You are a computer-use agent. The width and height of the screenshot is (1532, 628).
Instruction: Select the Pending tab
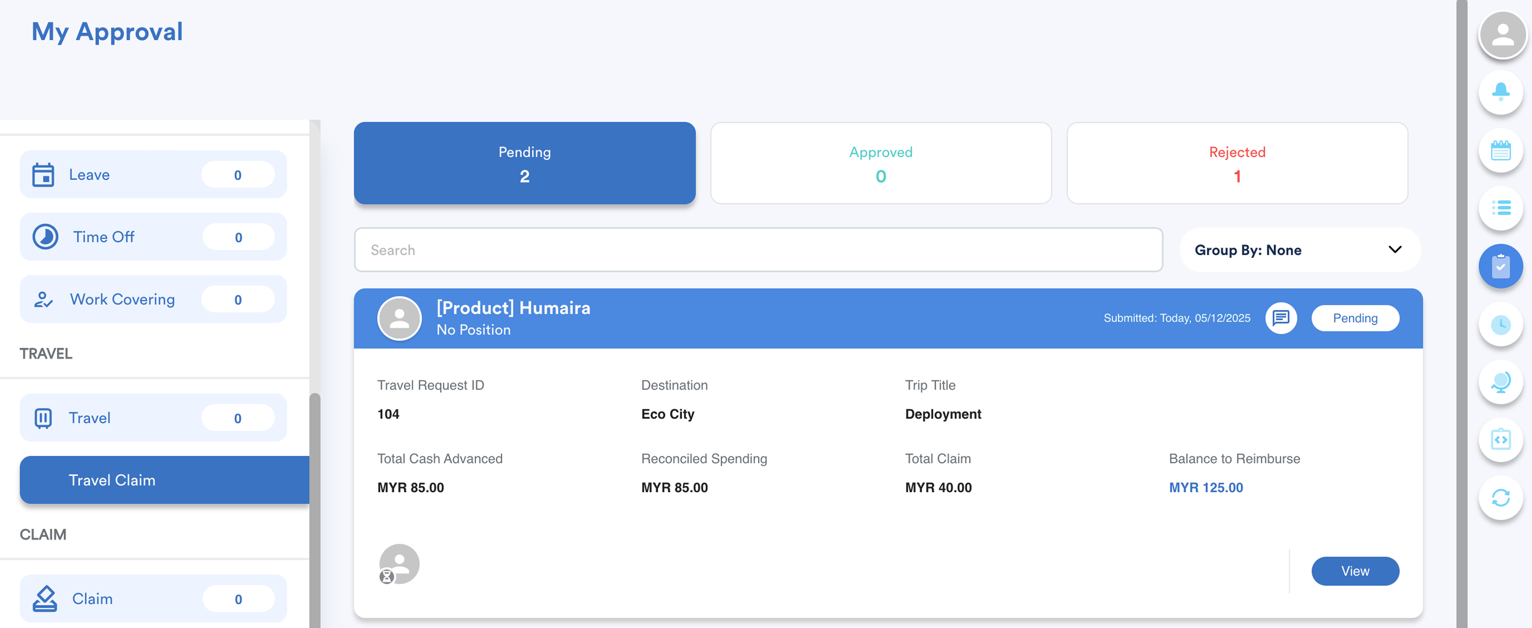(x=524, y=163)
